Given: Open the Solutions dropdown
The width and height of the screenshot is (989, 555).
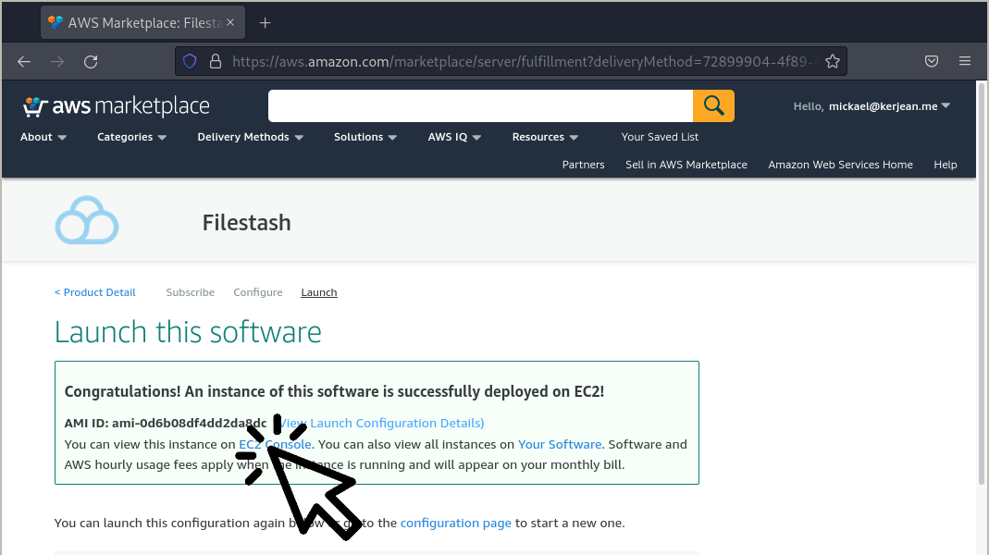Looking at the screenshot, I should [x=365, y=137].
